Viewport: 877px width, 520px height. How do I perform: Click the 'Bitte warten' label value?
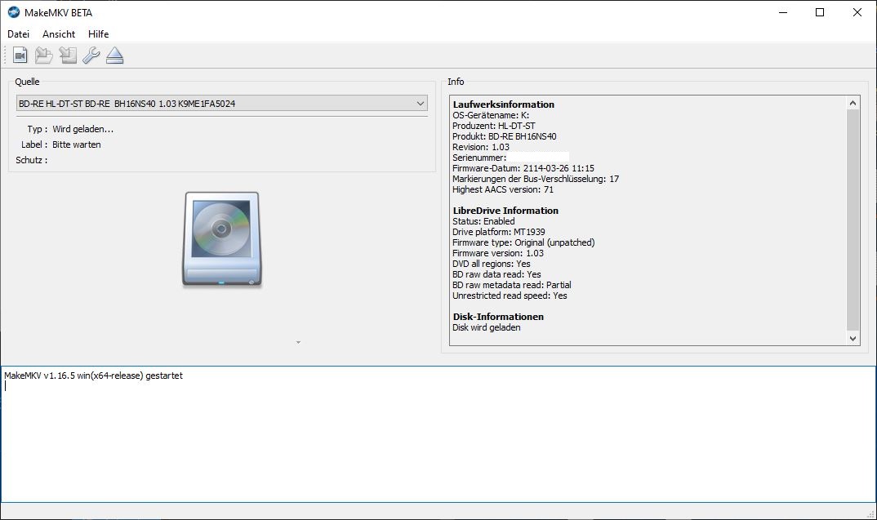pos(77,144)
